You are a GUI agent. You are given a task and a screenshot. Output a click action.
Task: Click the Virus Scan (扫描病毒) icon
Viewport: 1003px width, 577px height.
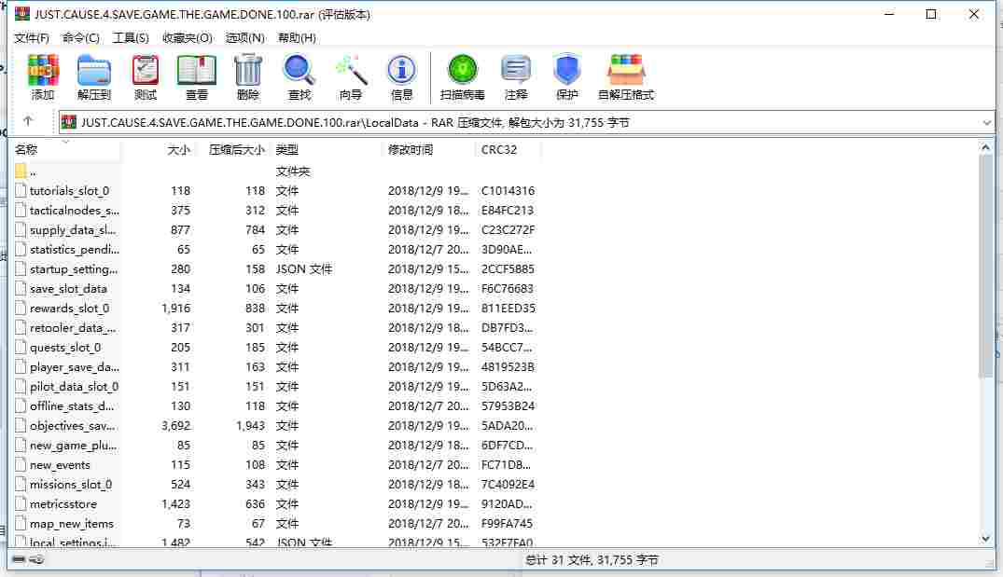click(463, 70)
